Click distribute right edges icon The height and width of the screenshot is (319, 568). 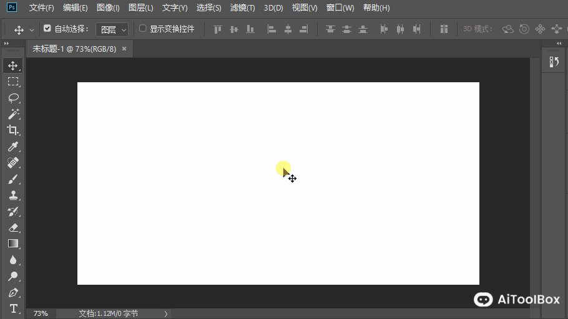coord(416,29)
